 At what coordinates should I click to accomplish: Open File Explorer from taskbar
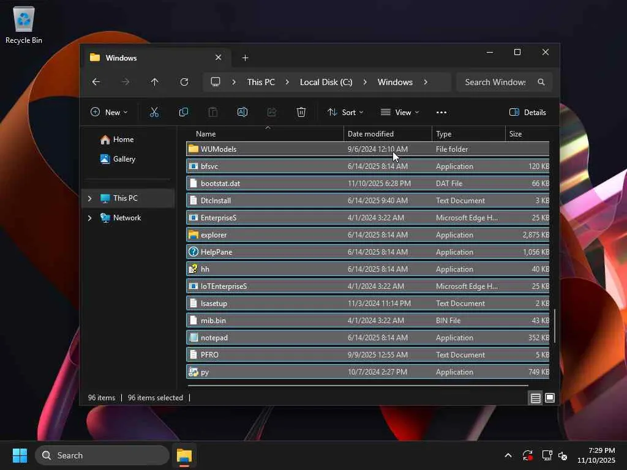tap(184, 455)
